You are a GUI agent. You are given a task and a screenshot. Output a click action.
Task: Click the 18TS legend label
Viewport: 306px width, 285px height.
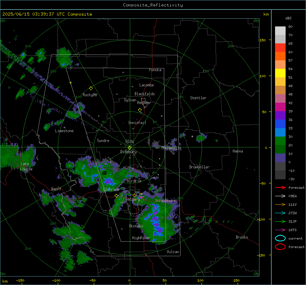click(x=292, y=230)
